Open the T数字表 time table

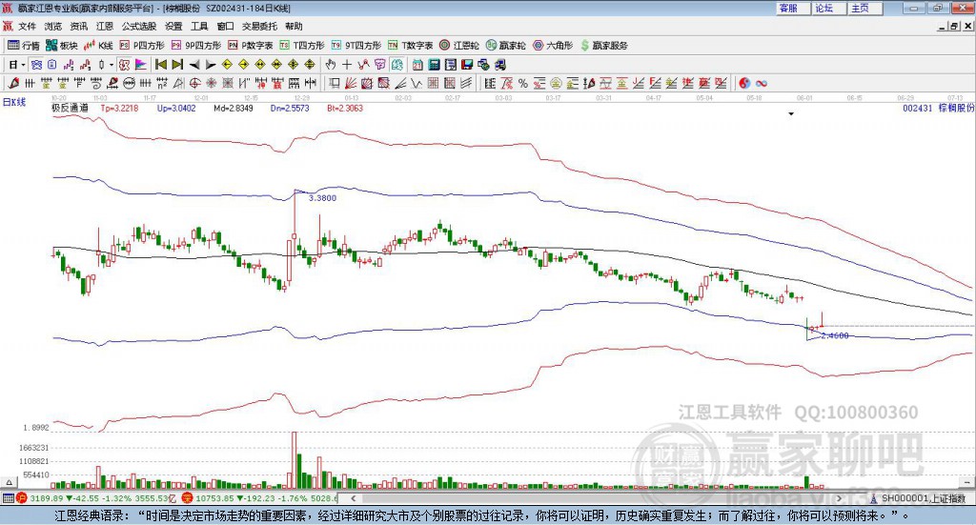click(410, 46)
